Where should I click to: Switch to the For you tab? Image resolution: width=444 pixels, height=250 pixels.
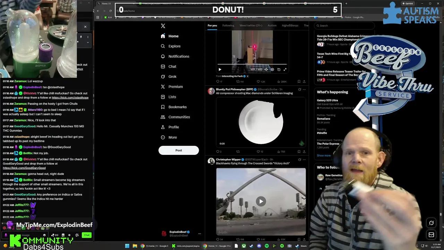(212, 25)
